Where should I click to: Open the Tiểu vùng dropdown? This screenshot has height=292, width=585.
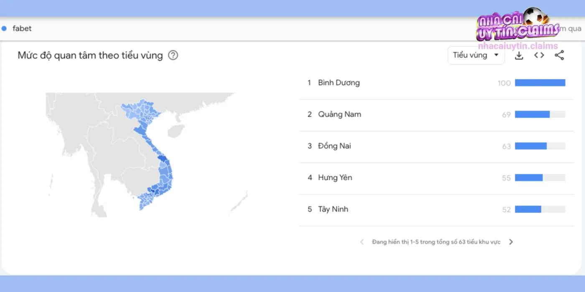click(476, 55)
